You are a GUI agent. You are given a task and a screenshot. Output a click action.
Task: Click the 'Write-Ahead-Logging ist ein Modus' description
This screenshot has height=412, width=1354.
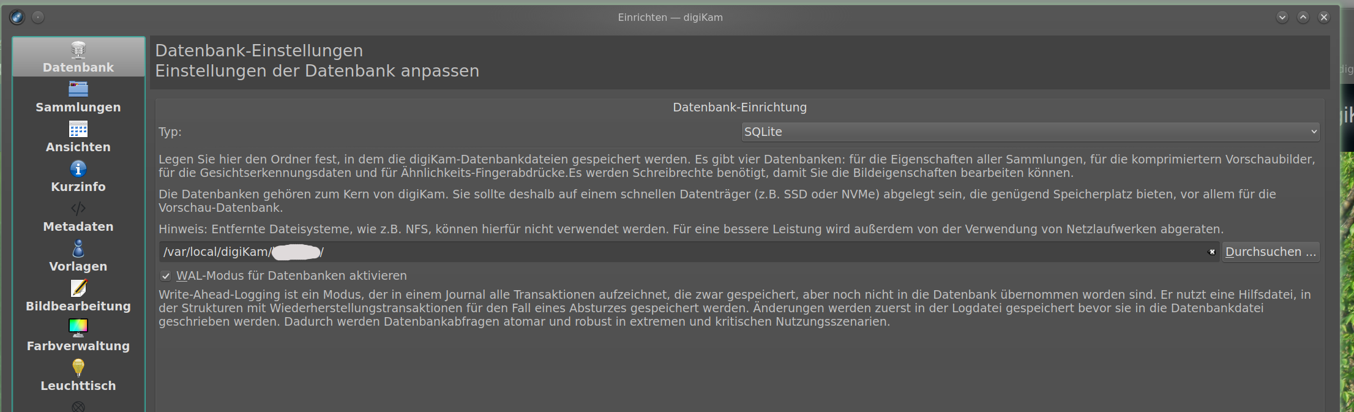click(x=735, y=308)
